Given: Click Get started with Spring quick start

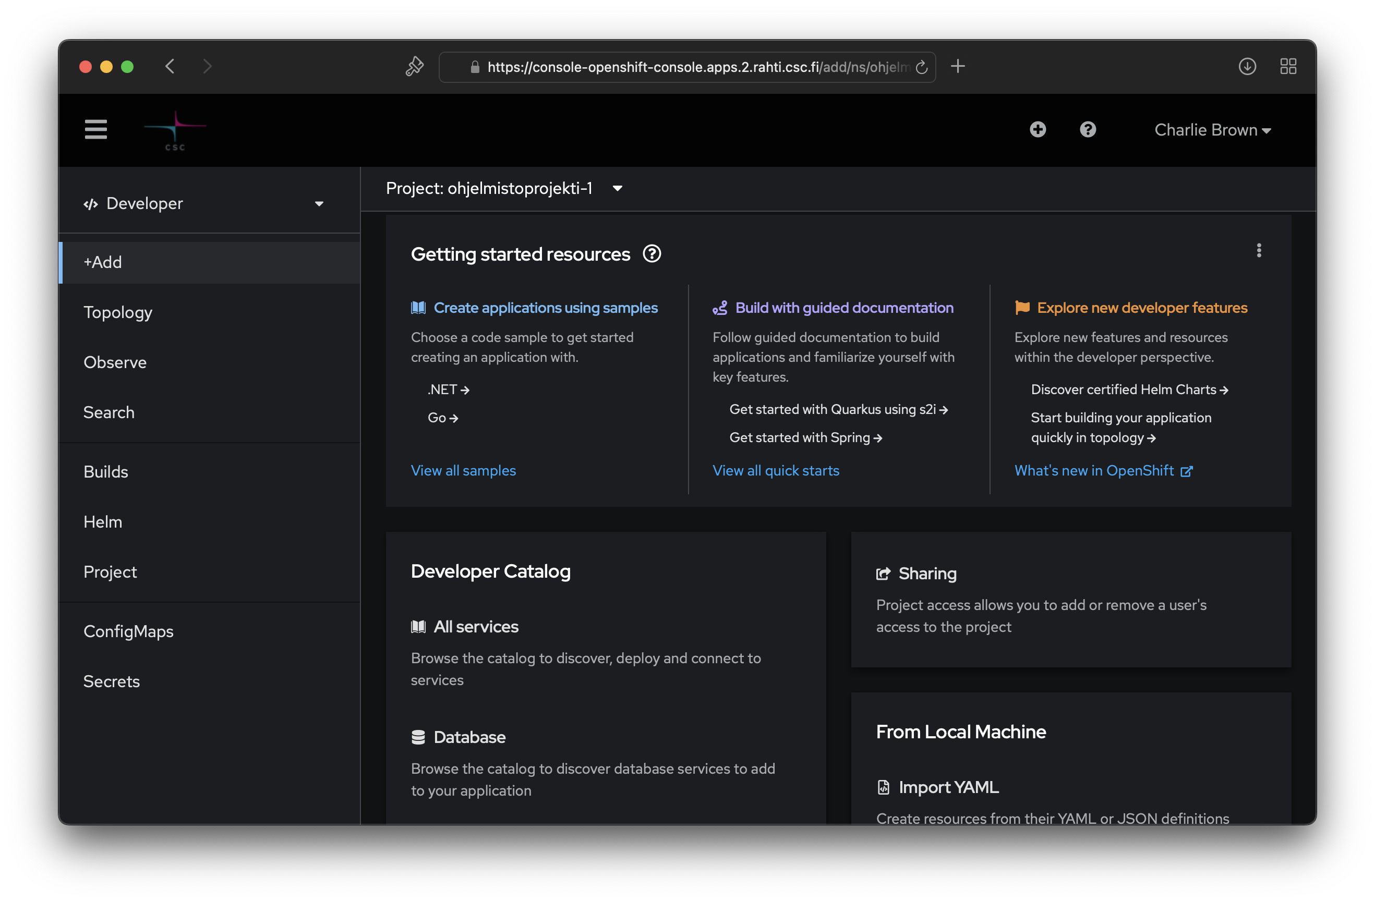Looking at the screenshot, I should [x=805, y=438].
